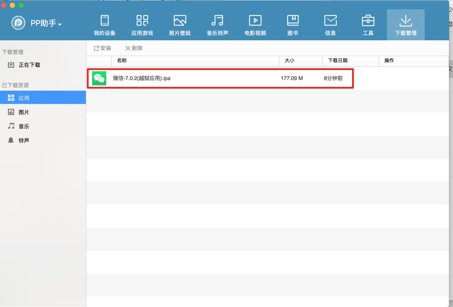Image resolution: width=453 pixels, height=307 pixels.
Task: Expand the PP助手 dropdown arrow
Action: click(x=60, y=25)
